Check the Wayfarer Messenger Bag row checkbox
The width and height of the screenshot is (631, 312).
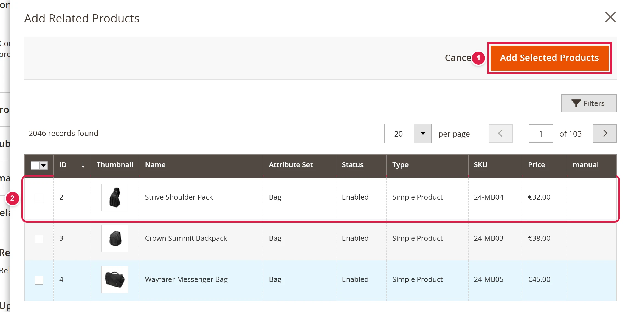tap(39, 280)
